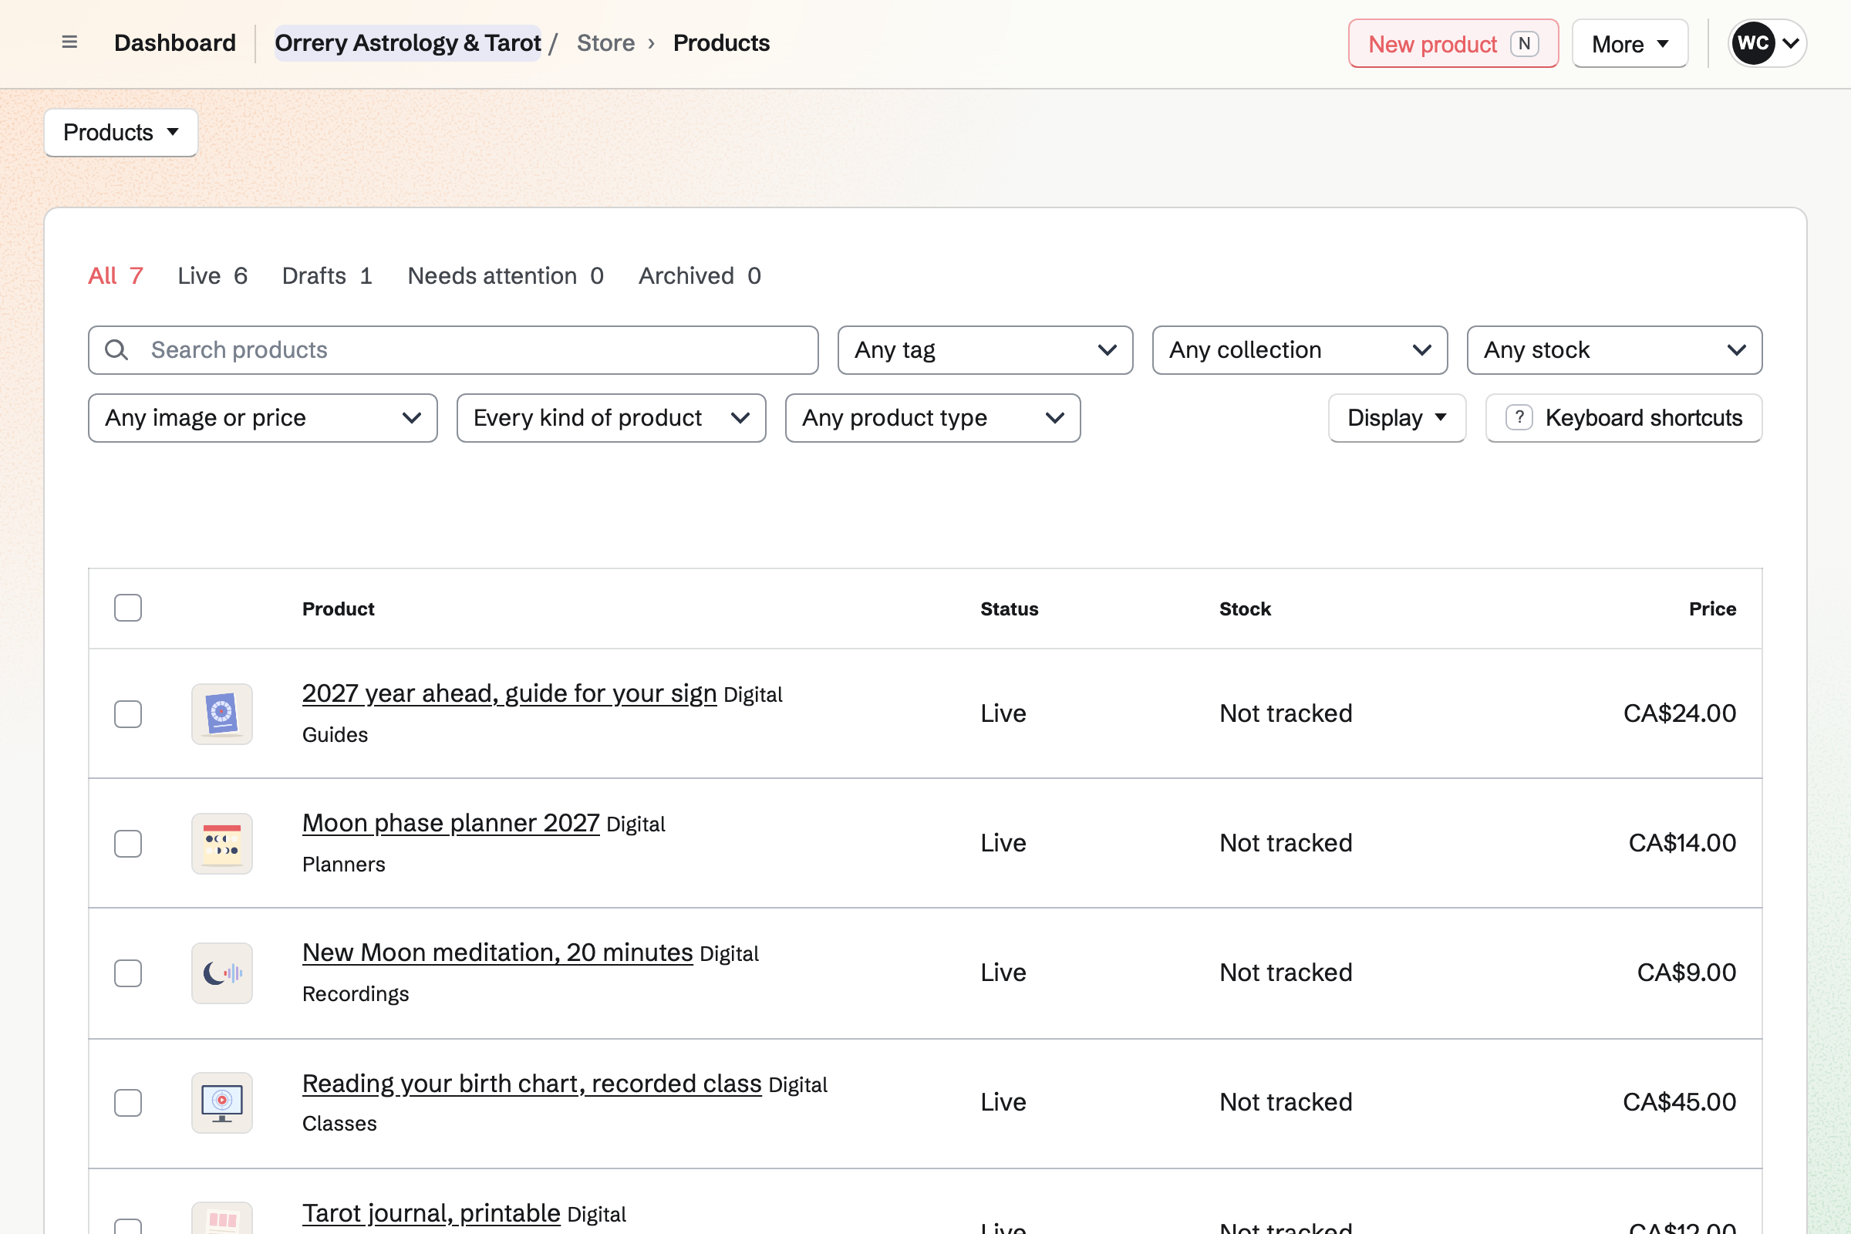Open Every kind of product dropdown
The image size is (1851, 1234).
(x=612, y=418)
